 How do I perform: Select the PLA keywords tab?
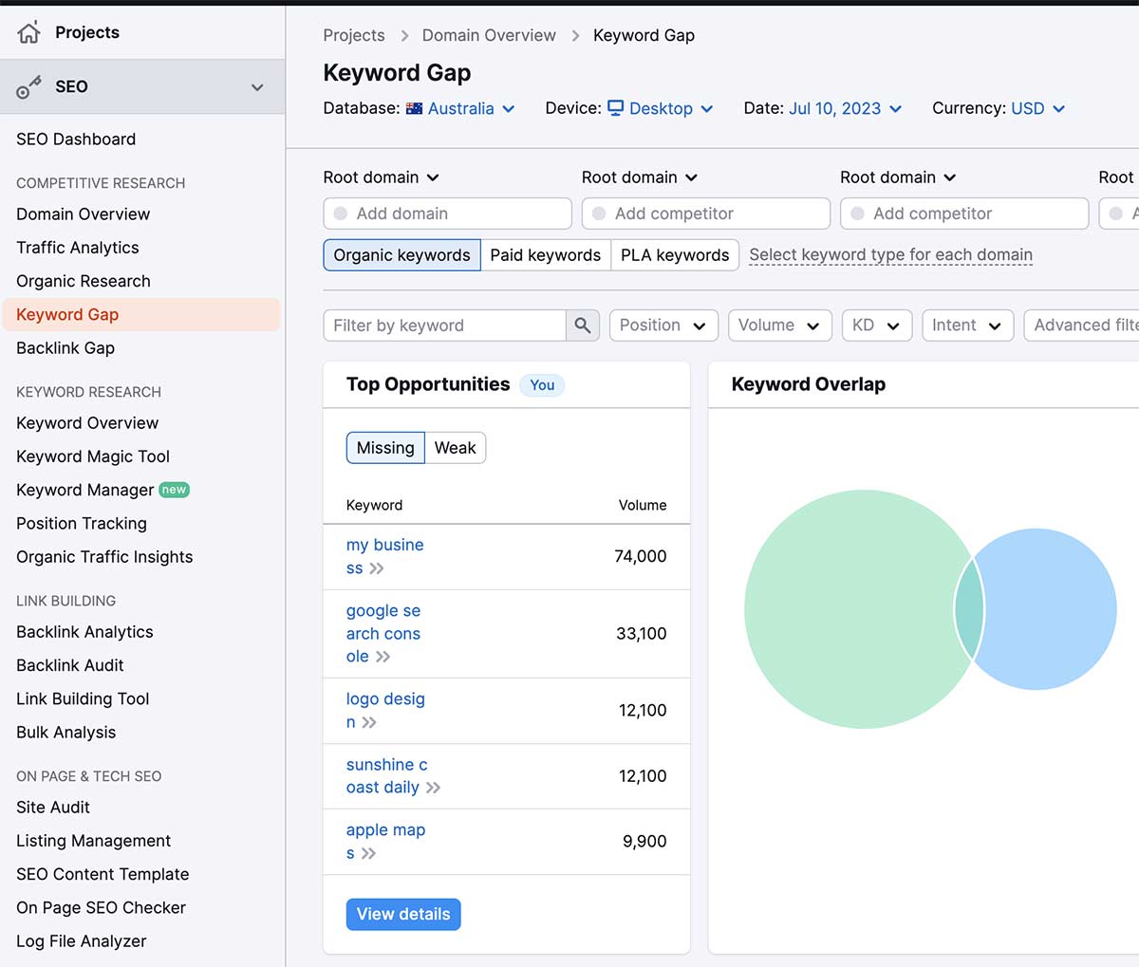[x=675, y=255]
